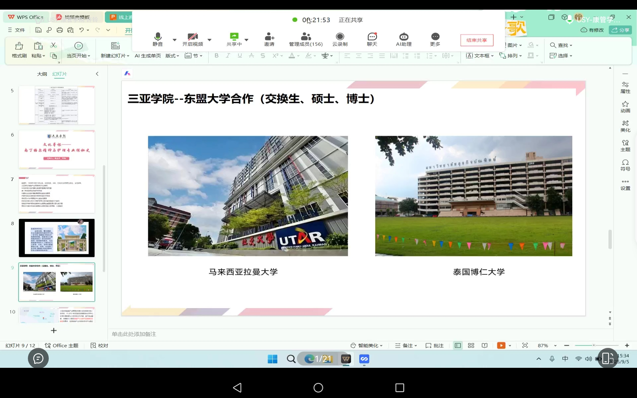Open the 87% zoom level dropdown
Viewport: 637px width, 398px height.
[555, 346]
